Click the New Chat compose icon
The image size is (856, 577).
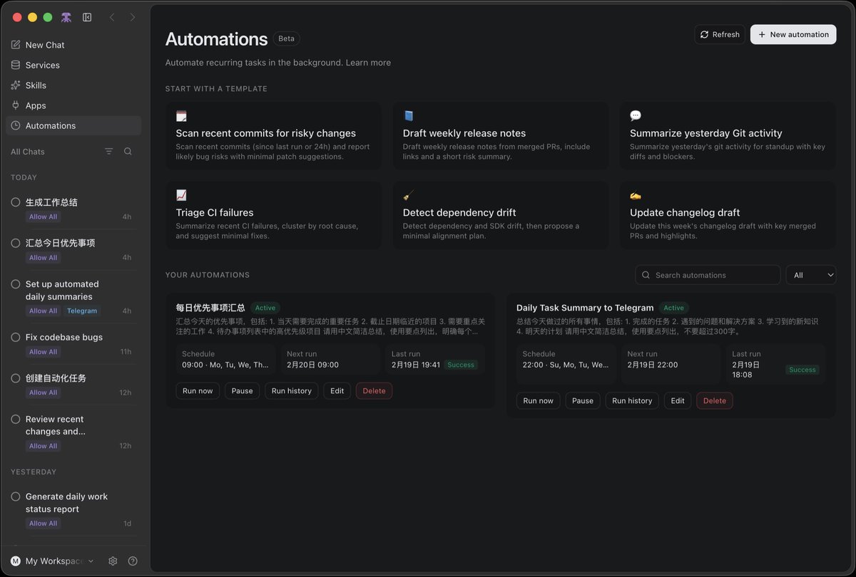(16, 45)
